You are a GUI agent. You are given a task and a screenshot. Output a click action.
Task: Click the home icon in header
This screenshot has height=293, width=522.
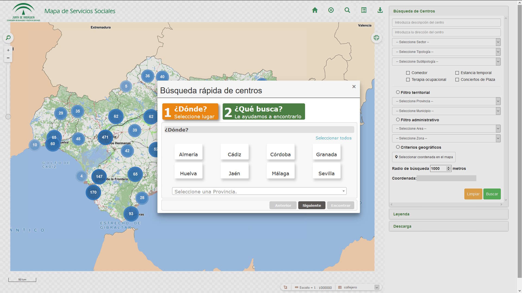[315, 10]
